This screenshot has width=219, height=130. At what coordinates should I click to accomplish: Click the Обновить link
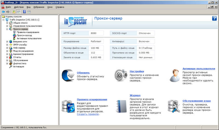[83, 73]
